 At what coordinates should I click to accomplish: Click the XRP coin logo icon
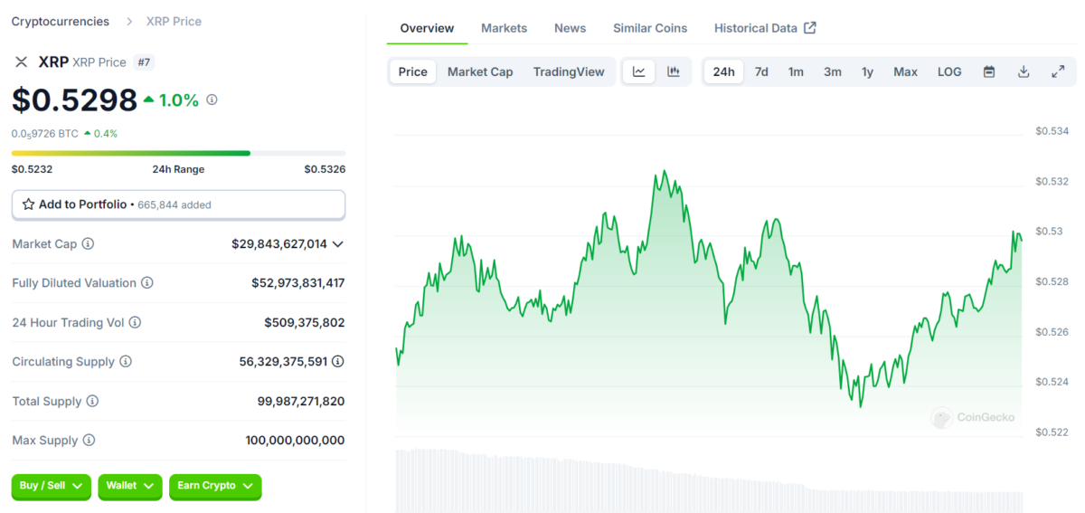click(22, 62)
